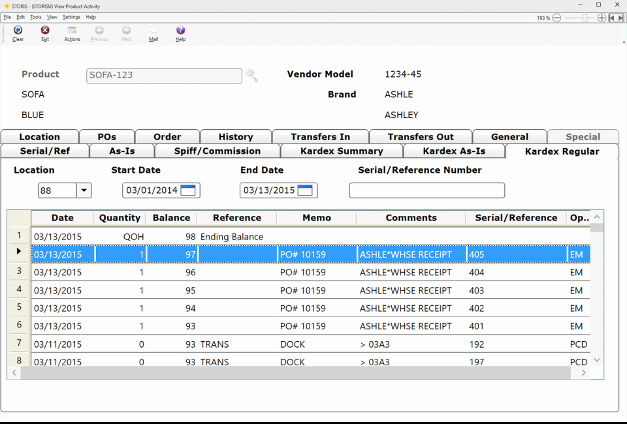This screenshot has width=627, height=424.
Task: Click the Quantity column header
Action: click(x=120, y=218)
